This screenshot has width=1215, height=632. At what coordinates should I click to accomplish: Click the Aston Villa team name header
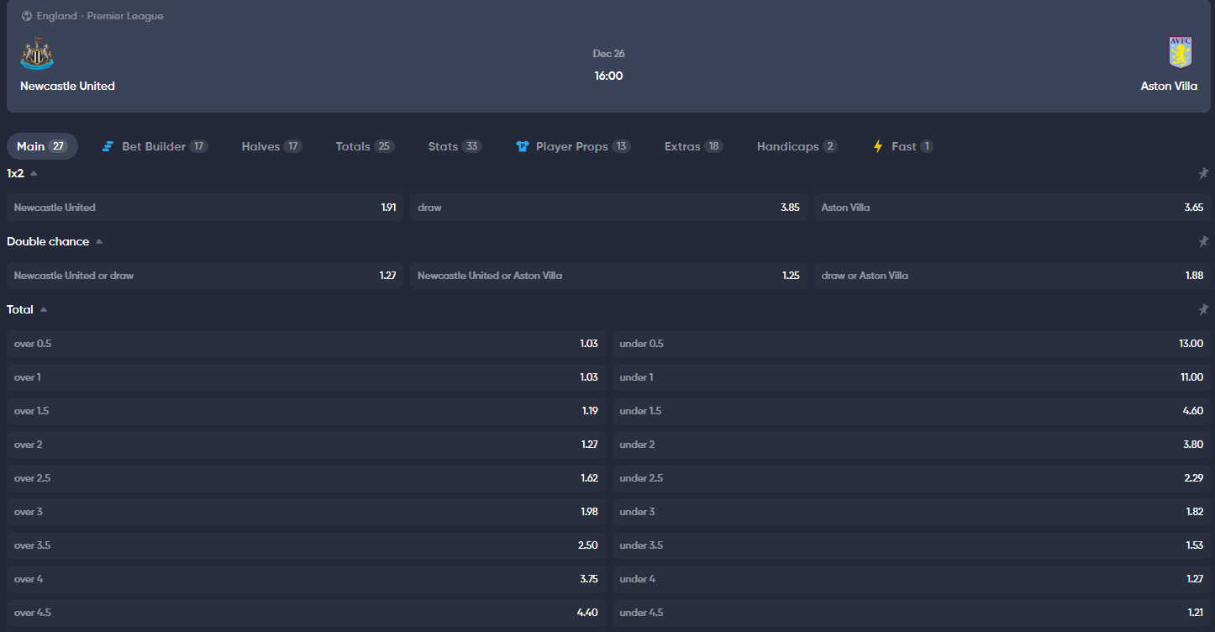[x=1169, y=86]
